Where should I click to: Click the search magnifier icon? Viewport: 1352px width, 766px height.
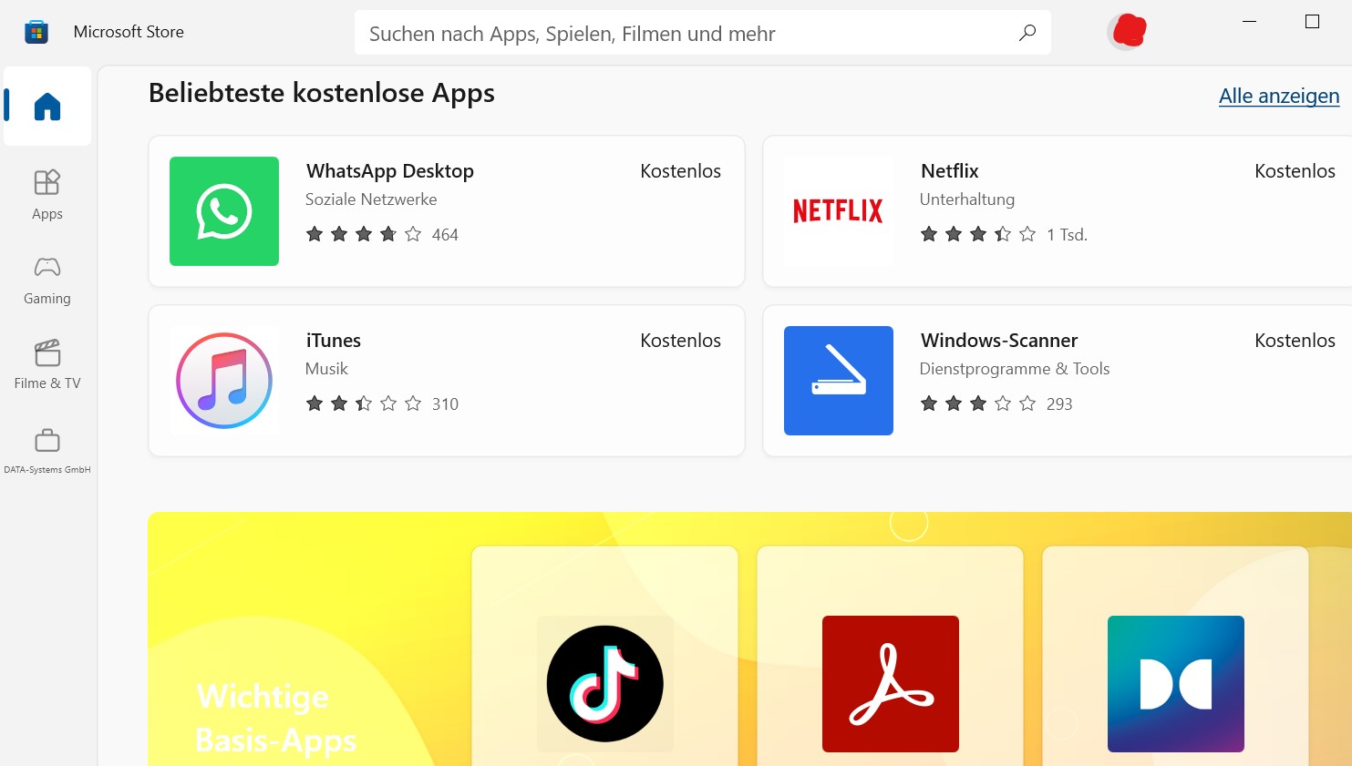[x=1027, y=33]
